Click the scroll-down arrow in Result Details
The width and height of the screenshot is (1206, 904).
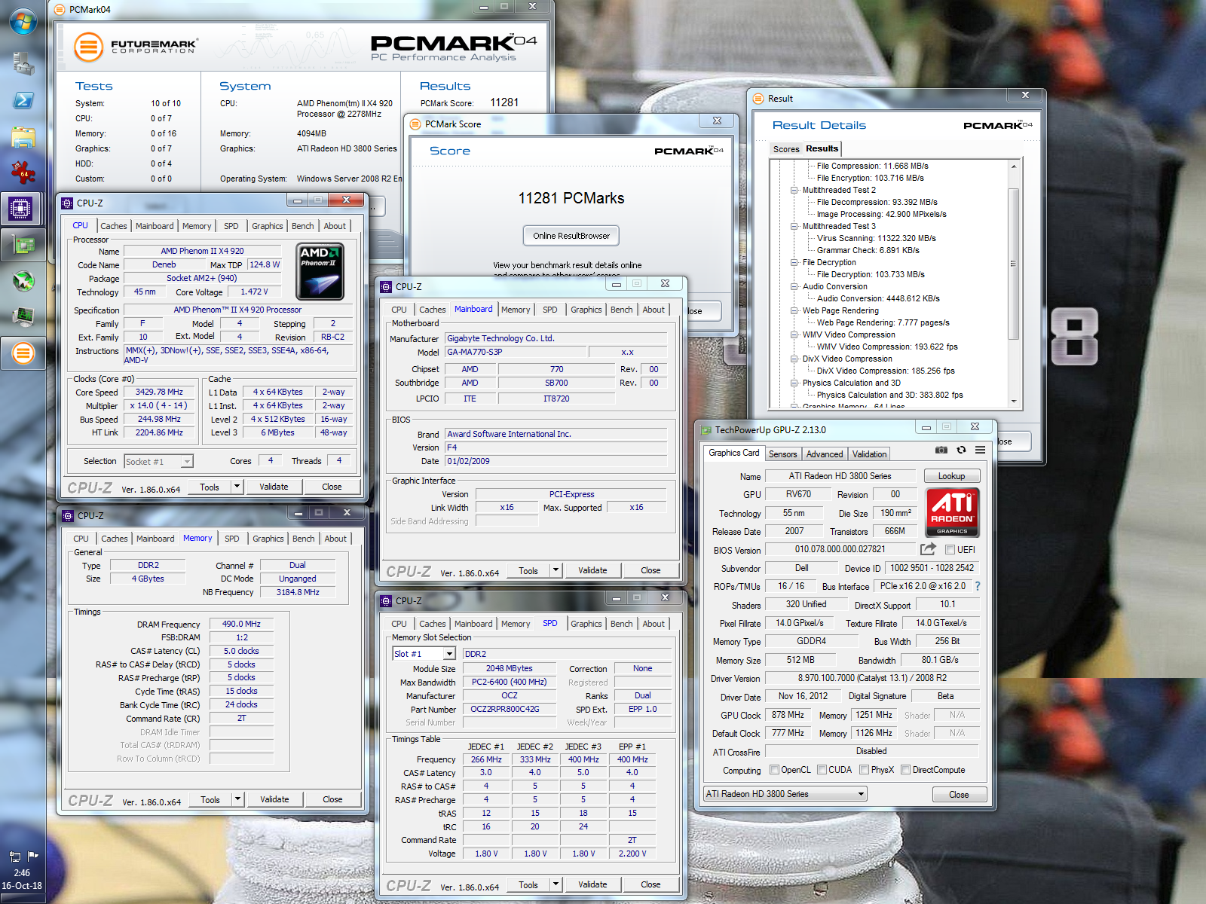click(1014, 401)
